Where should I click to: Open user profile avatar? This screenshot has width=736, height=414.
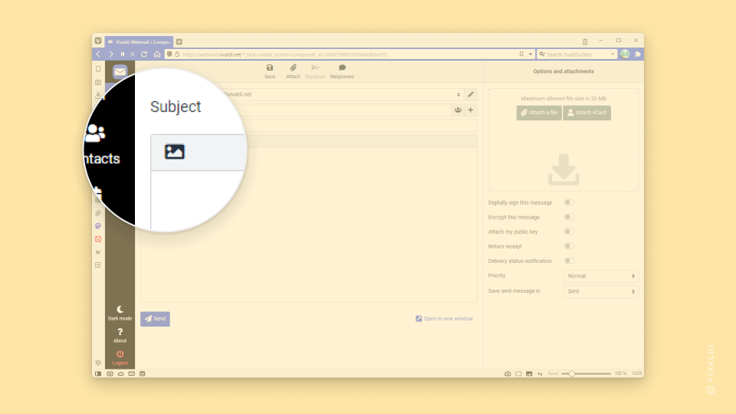point(625,54)
